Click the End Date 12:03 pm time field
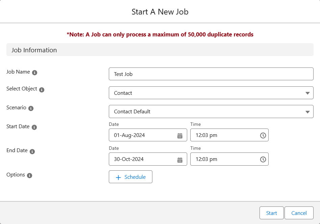 coord(229,159)
